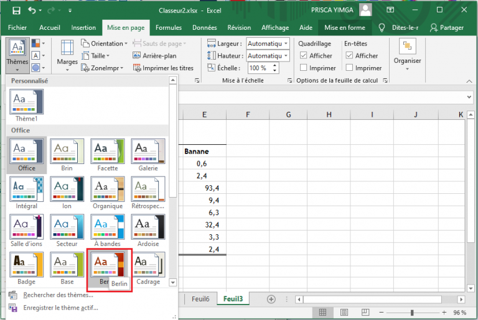Apply the Badge theme
The image size is (478, 320).
tap(27, 268)
